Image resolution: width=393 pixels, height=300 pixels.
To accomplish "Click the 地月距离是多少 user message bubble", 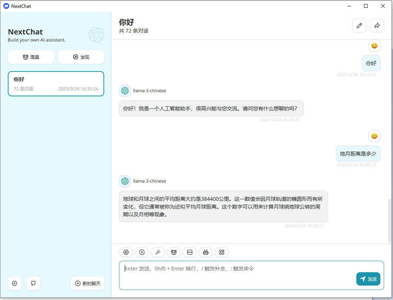I will tap(358, 154).
